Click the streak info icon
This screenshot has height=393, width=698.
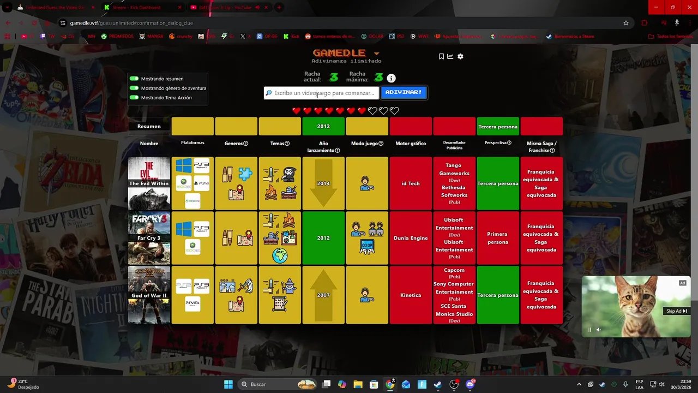(x=391, y=78)
